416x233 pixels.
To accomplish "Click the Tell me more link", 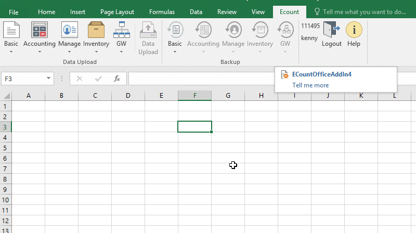I will point(310,85).
